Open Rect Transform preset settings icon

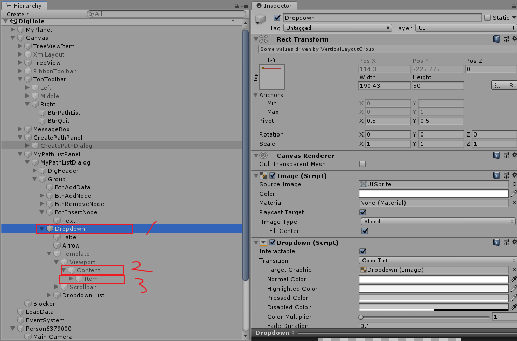506,39
